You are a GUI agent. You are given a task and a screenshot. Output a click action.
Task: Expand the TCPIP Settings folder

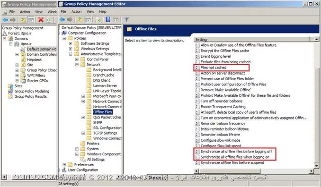pyautogui.click(x=83, y=133)
